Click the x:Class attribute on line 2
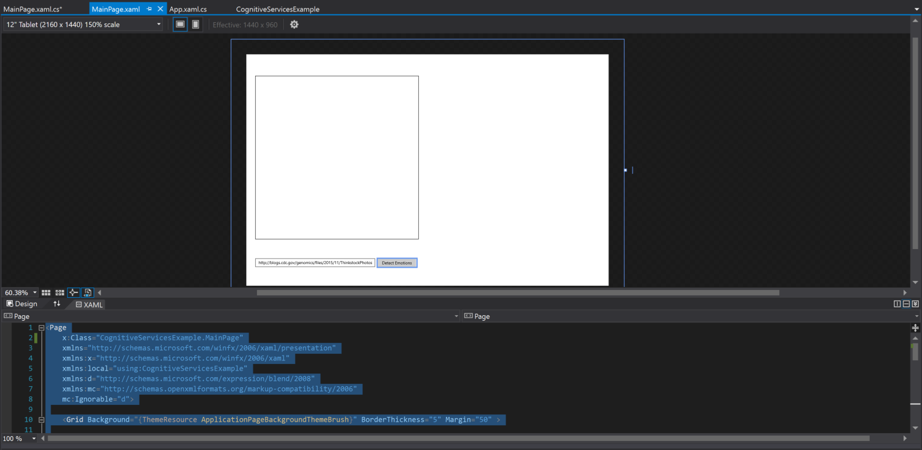 152,338
